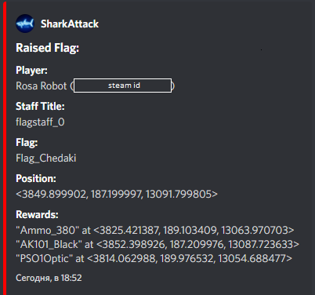Select the Rosa Robot player name

(42, 86)
